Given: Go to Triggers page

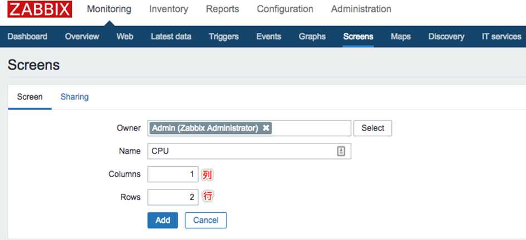Looking at the screenshot, I should [x=224, y=37].
